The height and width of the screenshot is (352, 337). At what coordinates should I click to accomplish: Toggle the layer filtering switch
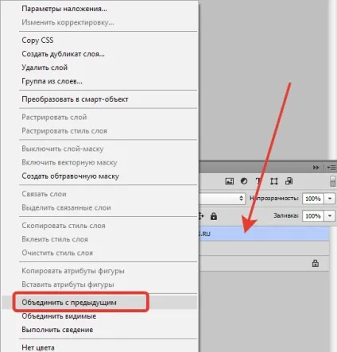333,182
